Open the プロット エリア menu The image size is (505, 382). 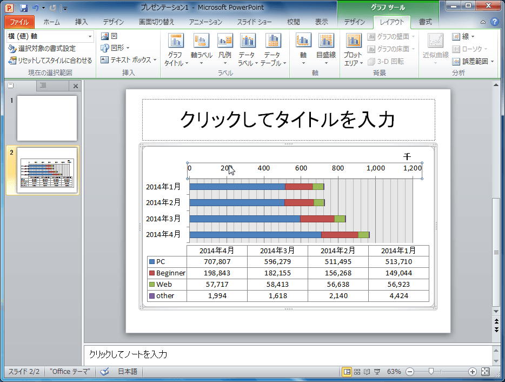[x=353, y=50]
